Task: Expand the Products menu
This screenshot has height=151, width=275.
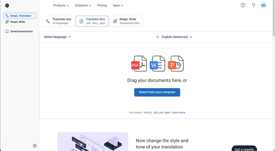Action: point(61,5)
